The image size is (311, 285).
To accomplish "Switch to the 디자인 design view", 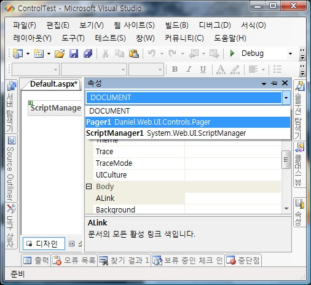I will coord(44,244).
